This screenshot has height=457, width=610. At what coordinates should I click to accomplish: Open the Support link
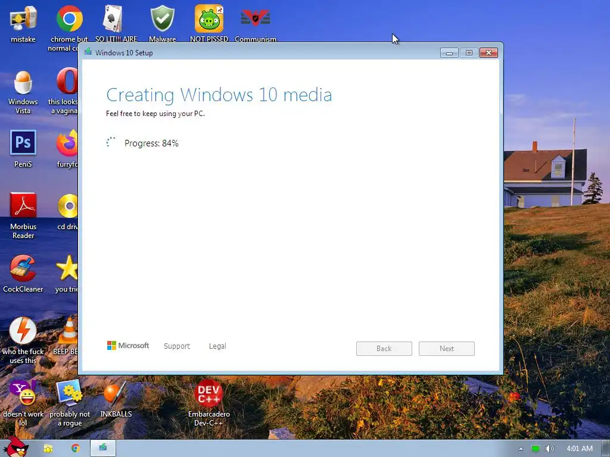(176, 346)
